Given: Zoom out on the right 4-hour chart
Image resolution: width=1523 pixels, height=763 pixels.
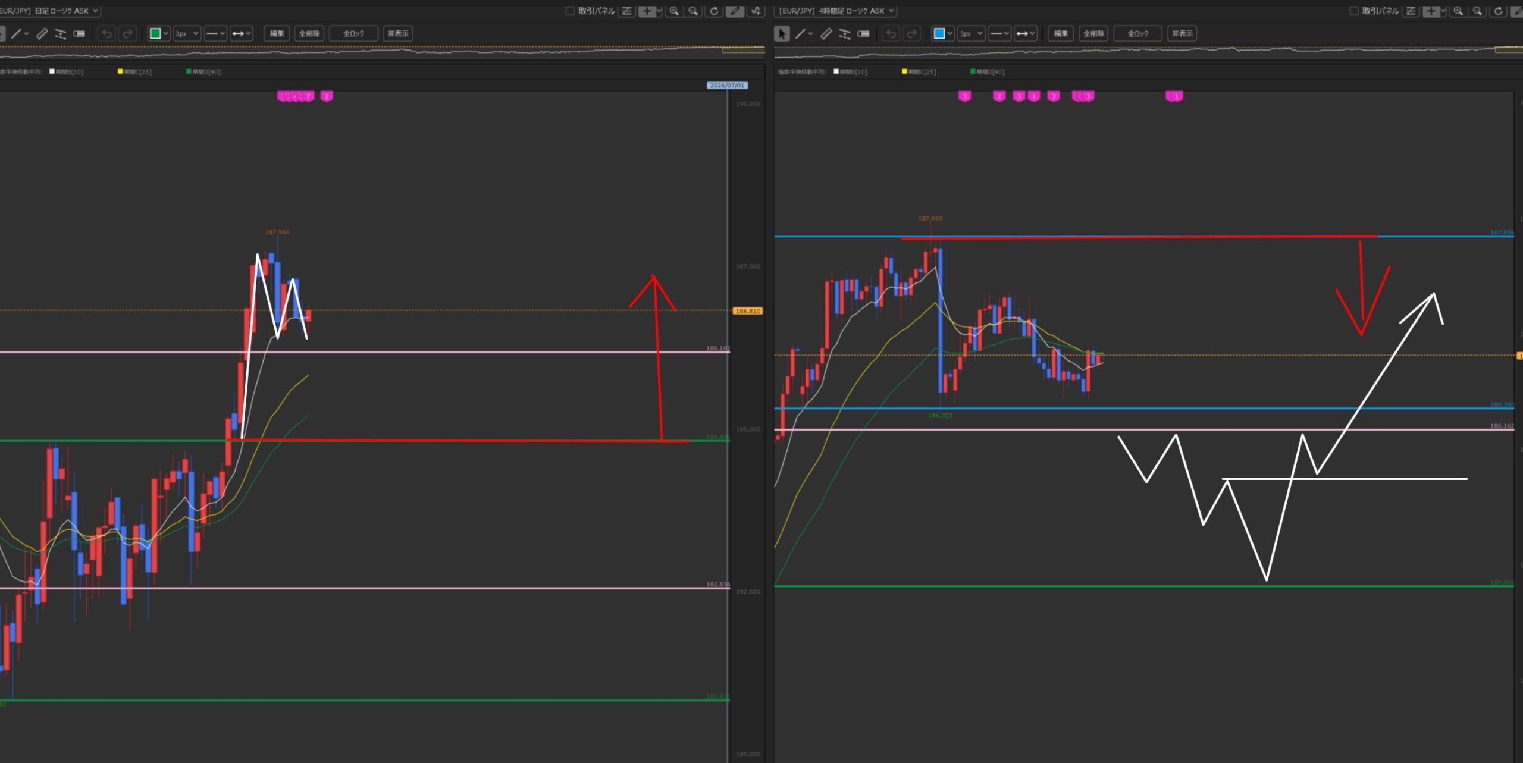Looking at the screenshot, I should (x=1477, y=11).
